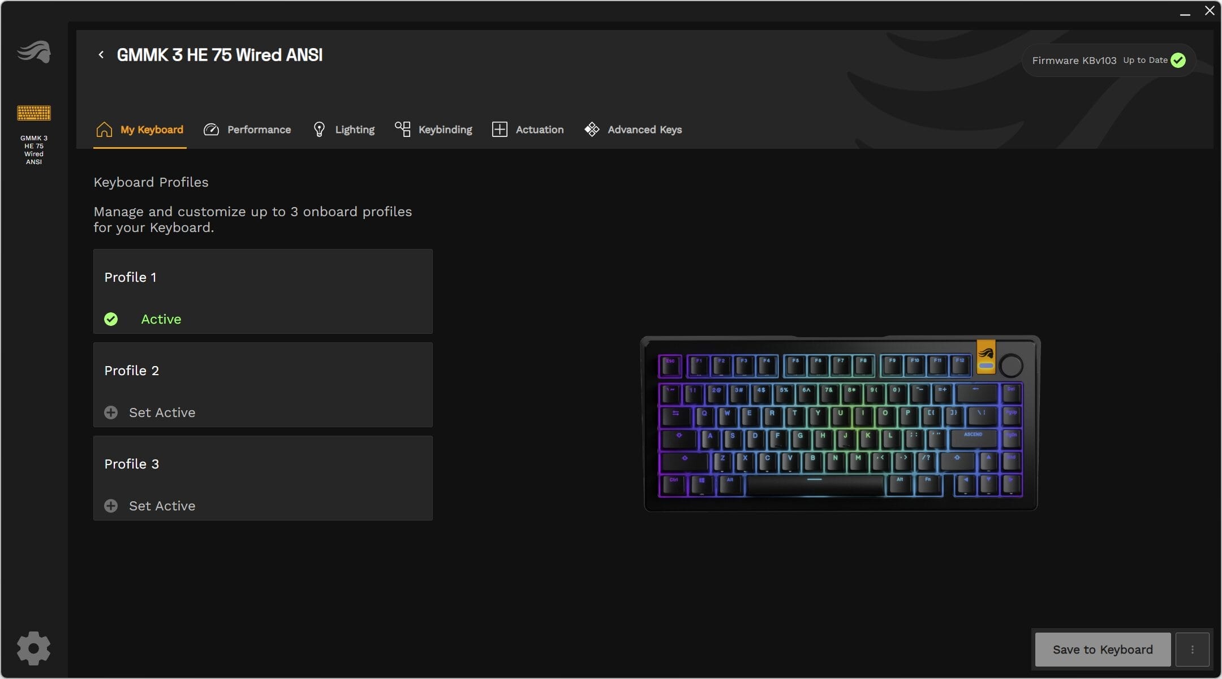Click the Advanced Keys diamond icon
The height and width of the screenshot is (679, 1222).
pyautogui.click(x=592, y=130)
